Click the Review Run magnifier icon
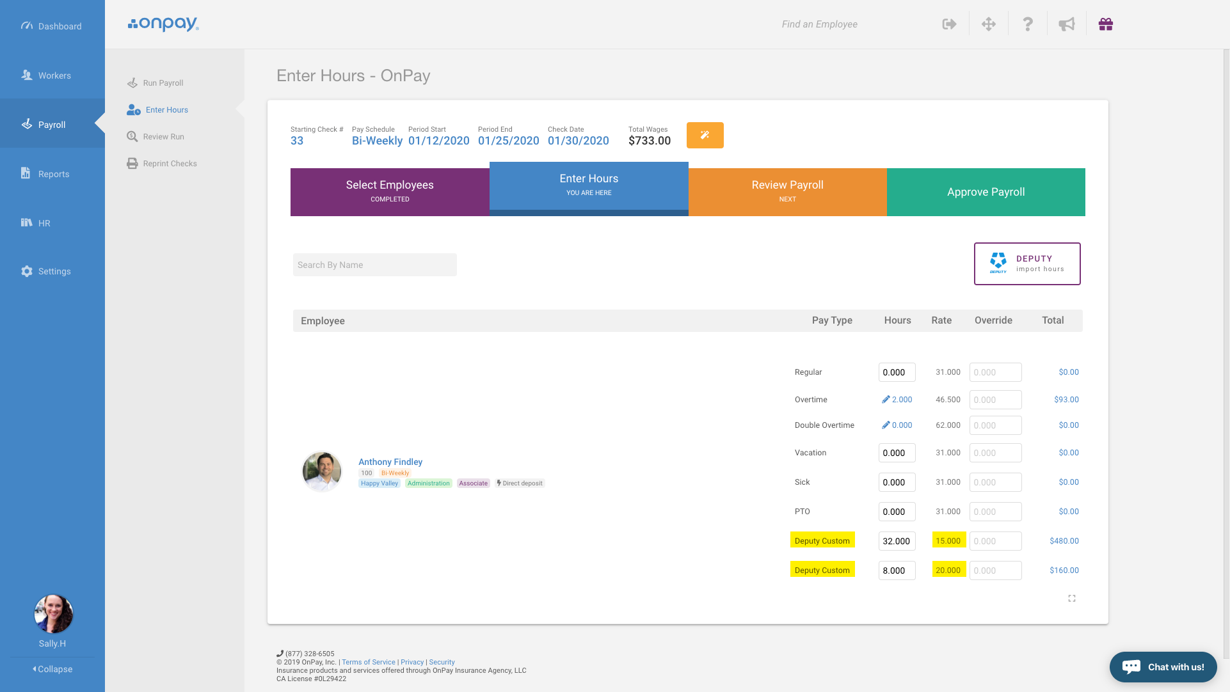Image resolution: width=1230 pixels, height=692 pixels. click(132, 137)
